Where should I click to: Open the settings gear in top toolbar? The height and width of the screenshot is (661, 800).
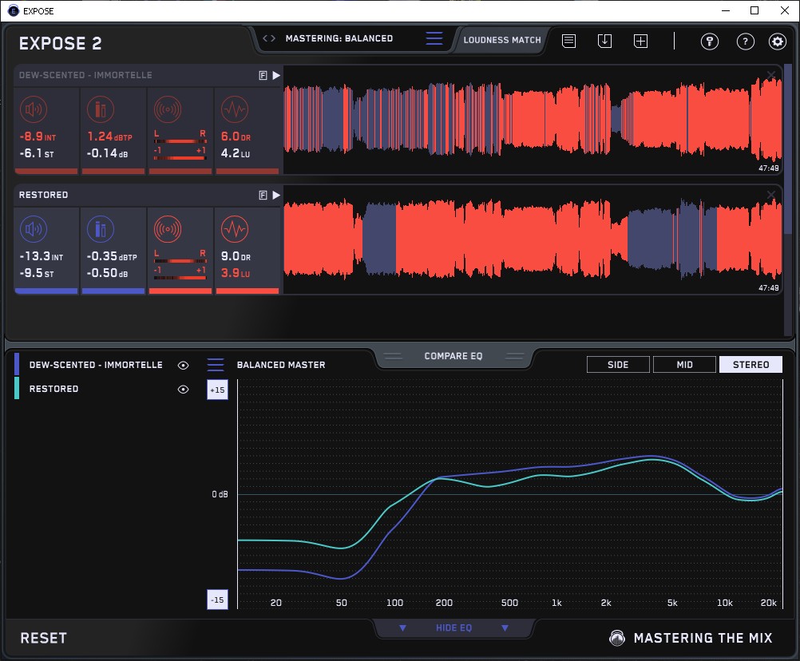[777, 42]
